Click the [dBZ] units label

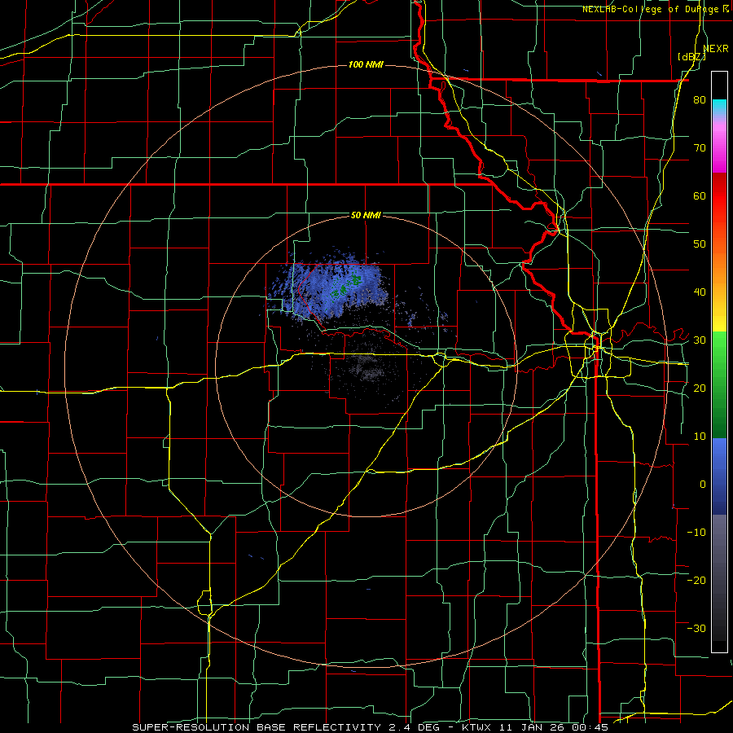click(x=691, y=57)
